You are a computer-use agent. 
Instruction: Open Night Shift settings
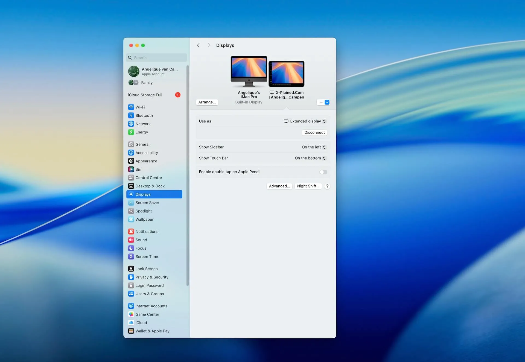pos(308,186)
